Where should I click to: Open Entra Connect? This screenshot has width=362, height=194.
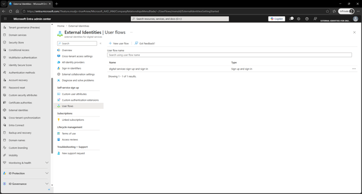point(16,126)
